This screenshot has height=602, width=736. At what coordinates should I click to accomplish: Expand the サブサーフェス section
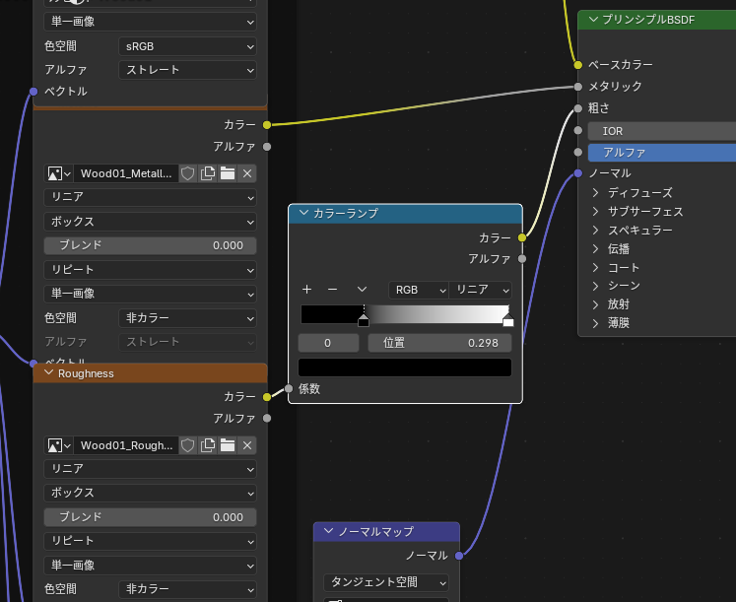596,212
